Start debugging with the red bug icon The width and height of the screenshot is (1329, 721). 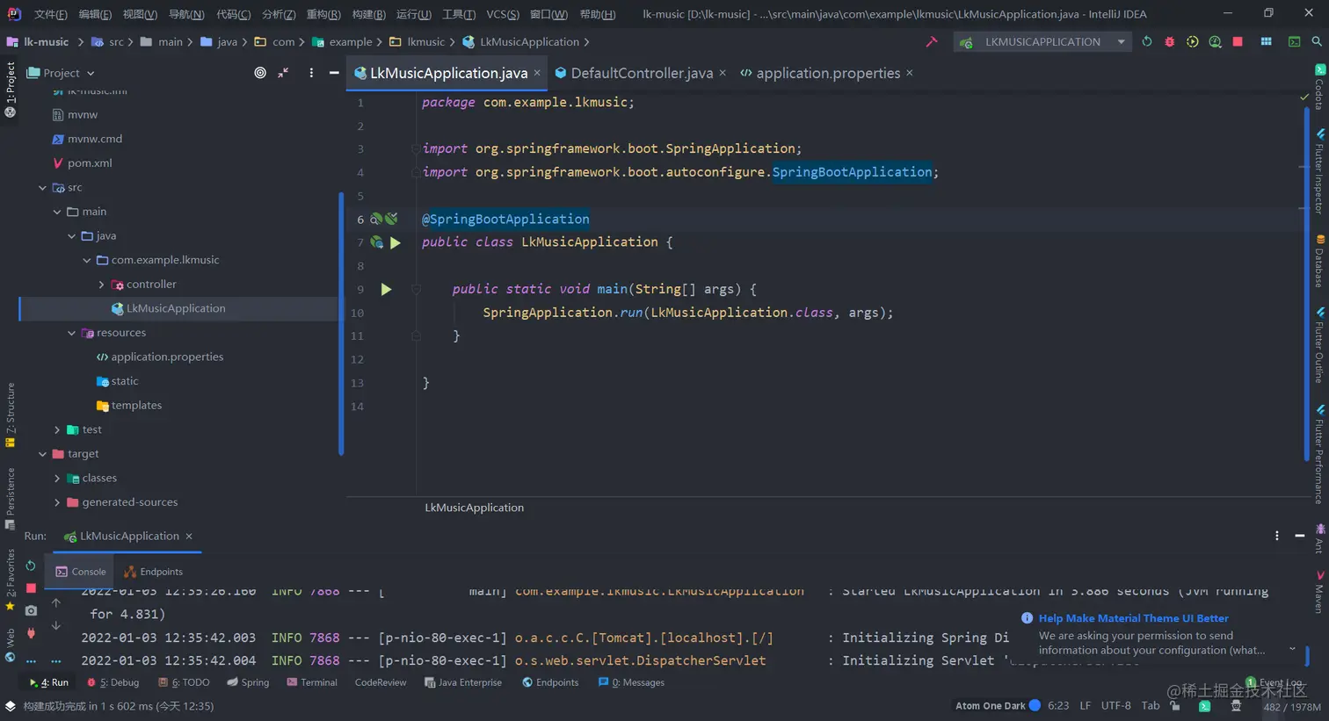coord(1169,41)
